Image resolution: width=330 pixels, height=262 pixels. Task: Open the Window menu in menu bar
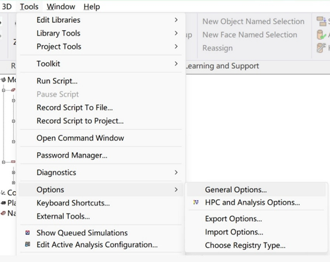[x=61, y=6]
